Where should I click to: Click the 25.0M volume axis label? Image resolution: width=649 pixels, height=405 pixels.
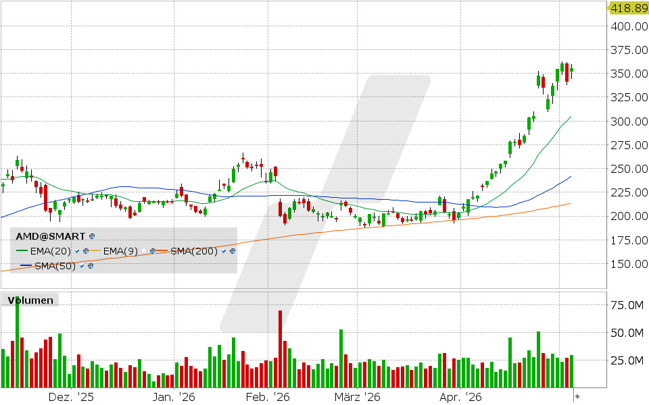coord(627,360)
